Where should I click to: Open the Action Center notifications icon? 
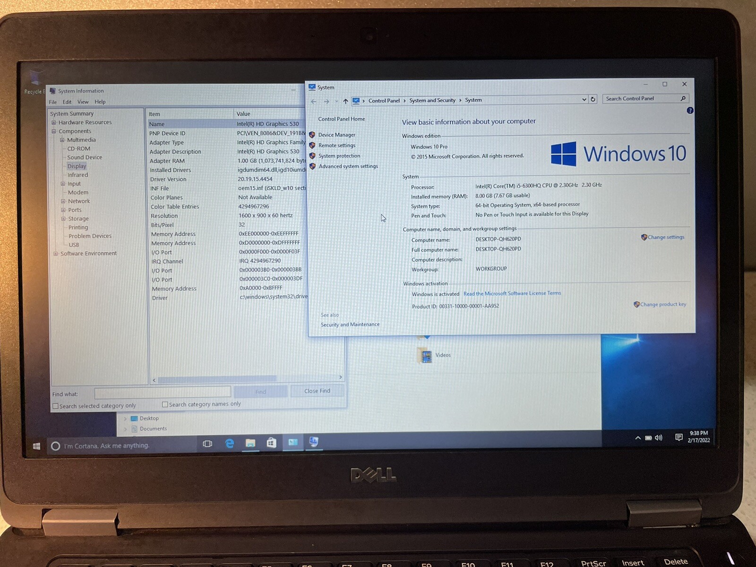(x=679, y=437)
